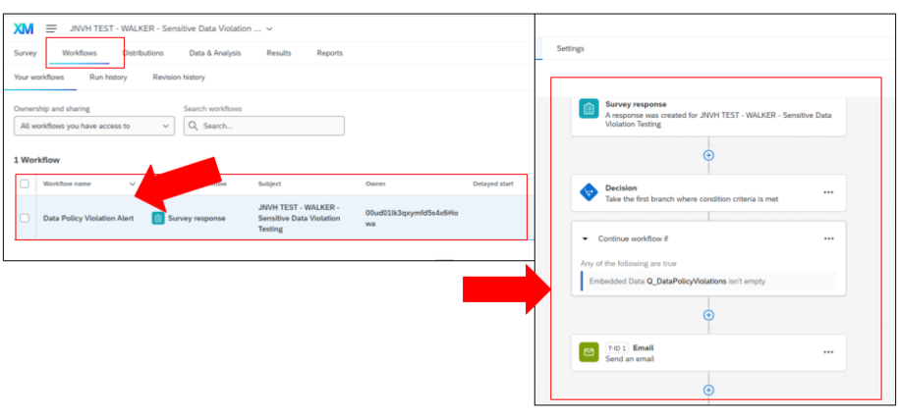Click the Survey response trigger icon in editor
Viewport: 899px width, 419px height.
(589, 109)
